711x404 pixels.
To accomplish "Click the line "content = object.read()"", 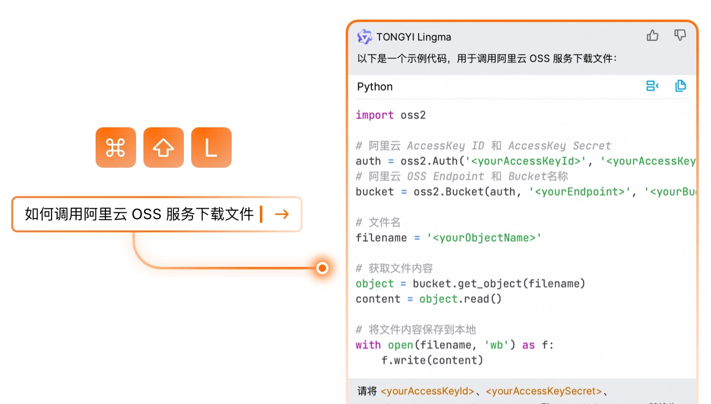I will 429,299.
